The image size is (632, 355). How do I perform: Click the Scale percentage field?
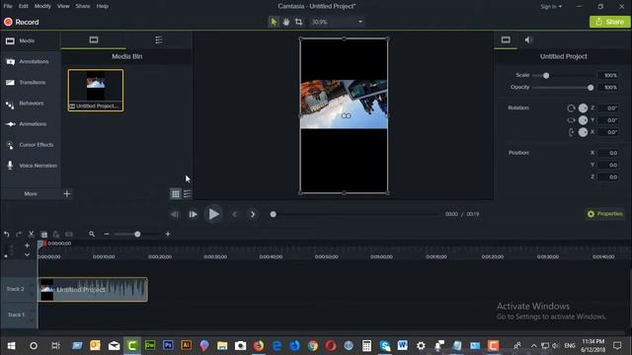[x=608, y=75]
